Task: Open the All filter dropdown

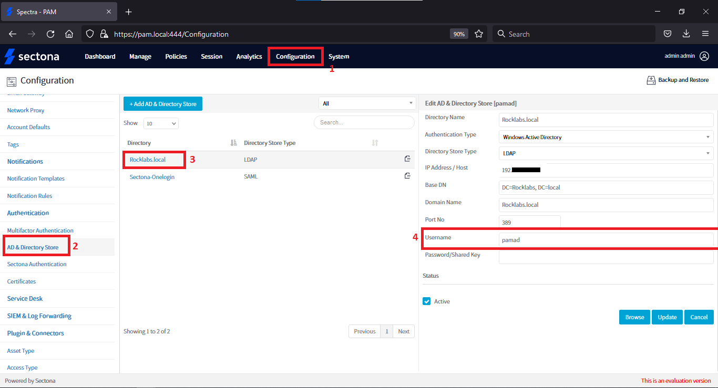Action: pyautogui.click(x=367, y=103)
